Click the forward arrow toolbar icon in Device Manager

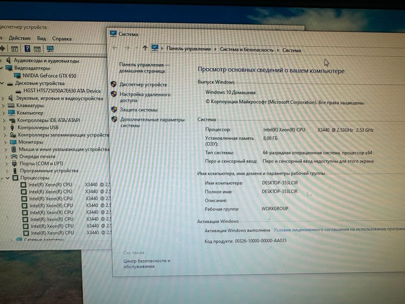[x=2, y=48]
